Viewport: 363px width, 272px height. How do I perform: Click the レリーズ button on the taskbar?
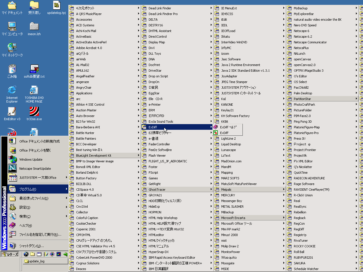(x=10, y=254)
